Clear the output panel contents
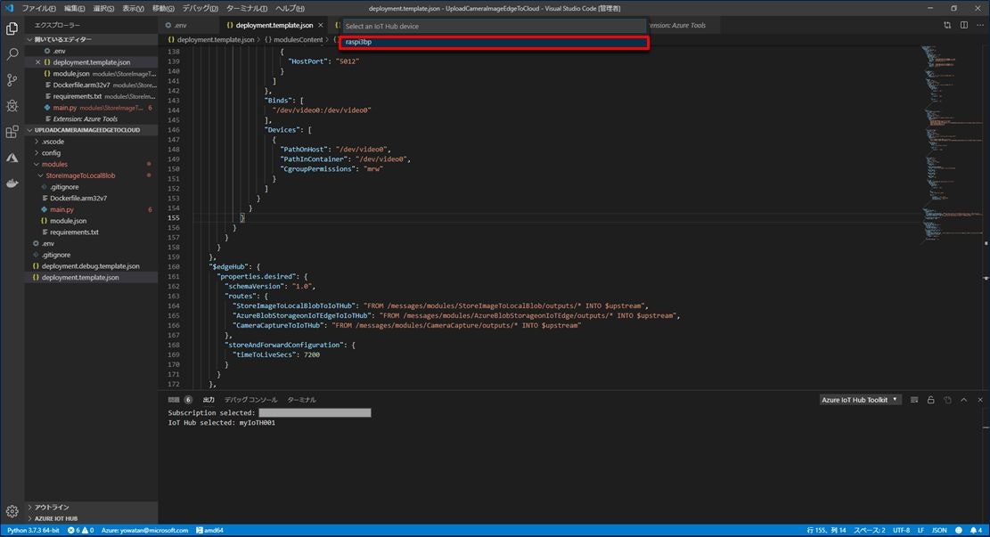990x537 pixels. (913, 400)
